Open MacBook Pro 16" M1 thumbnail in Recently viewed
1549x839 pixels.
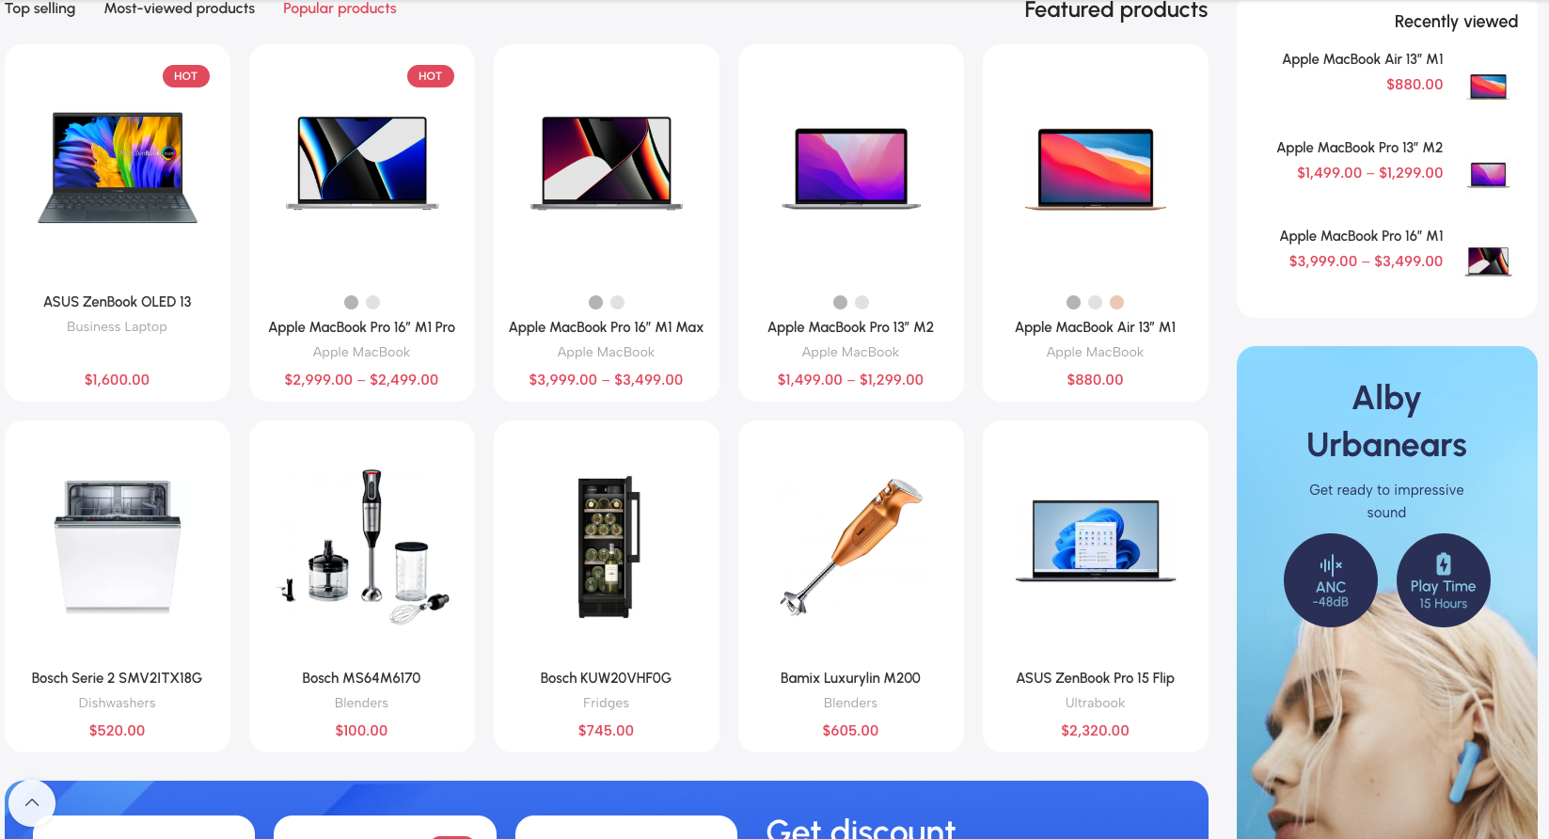pyautogui.click(x=1489, y=261)
